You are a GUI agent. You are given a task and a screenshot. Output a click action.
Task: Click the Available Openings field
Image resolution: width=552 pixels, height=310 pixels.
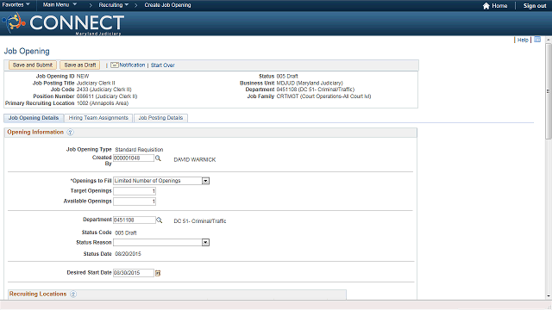coord(135,201)
